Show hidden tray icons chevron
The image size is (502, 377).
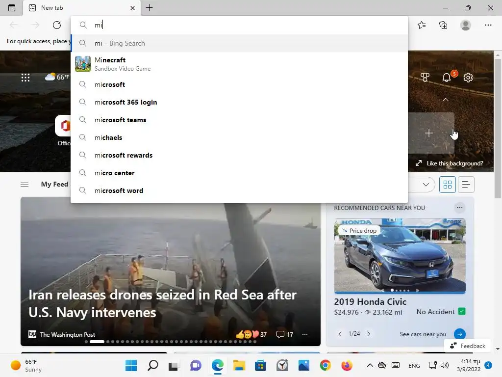pyautogui.click(x=370, y=365)
